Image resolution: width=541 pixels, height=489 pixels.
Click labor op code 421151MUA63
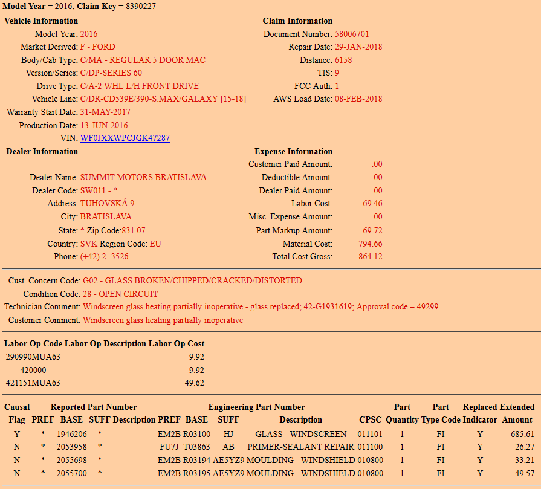click(x=33, y=383)
